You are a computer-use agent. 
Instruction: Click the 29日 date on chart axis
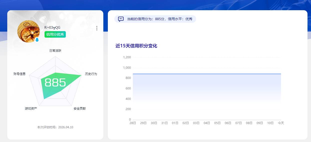[143, 123]
